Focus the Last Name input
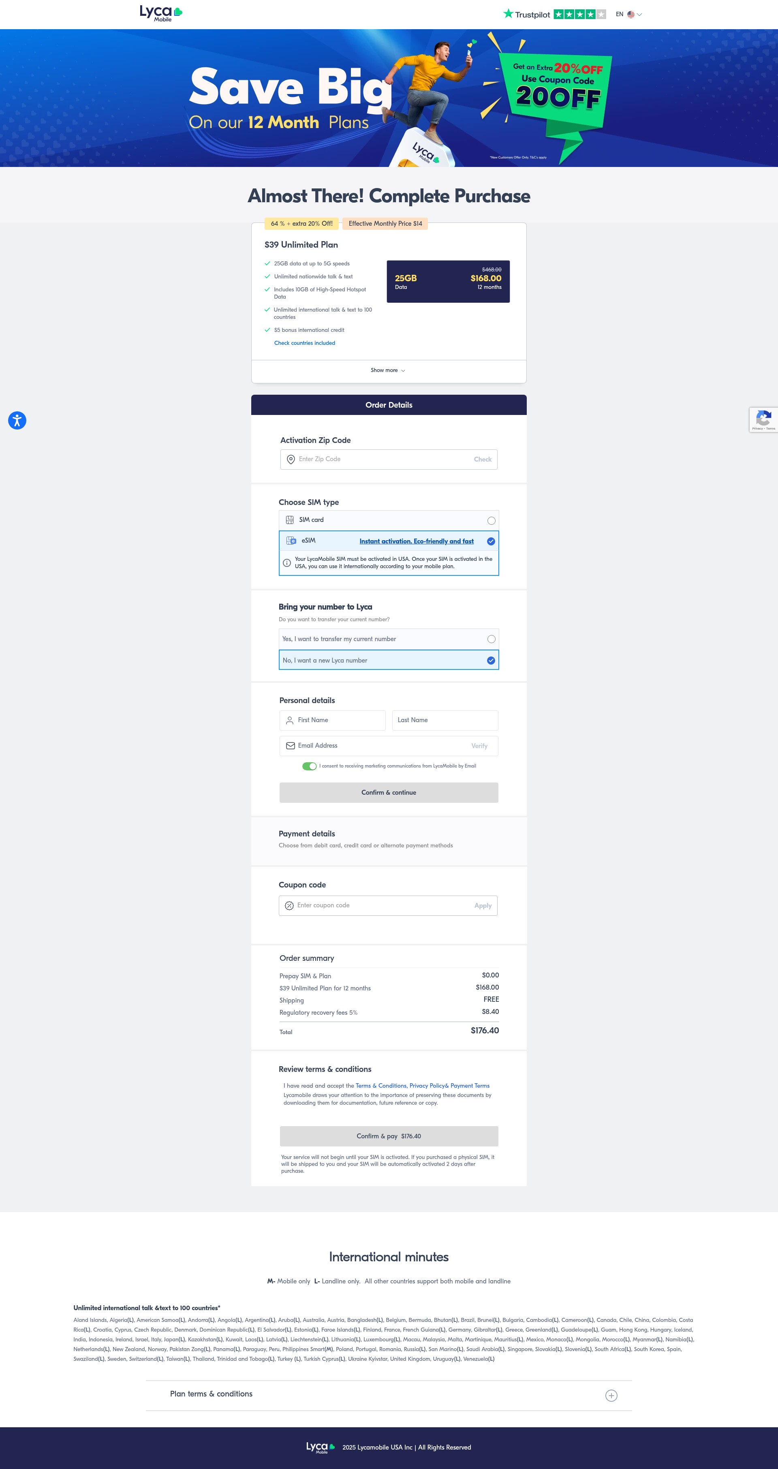 [445, 720]
